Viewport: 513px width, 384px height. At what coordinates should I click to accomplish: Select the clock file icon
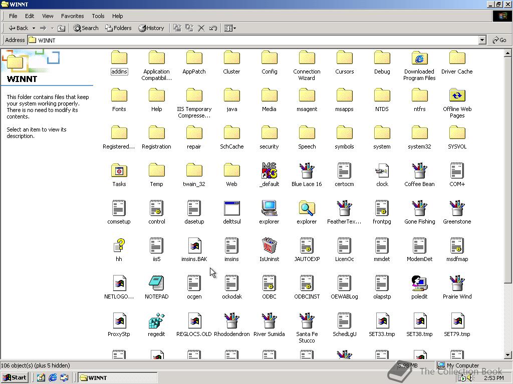[x=382, y=170]
